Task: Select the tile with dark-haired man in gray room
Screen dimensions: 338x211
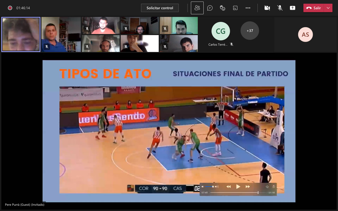Action: pos(179,44)
